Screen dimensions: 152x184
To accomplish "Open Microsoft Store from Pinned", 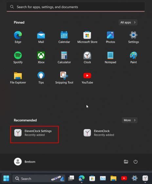I will coord(87,37).
